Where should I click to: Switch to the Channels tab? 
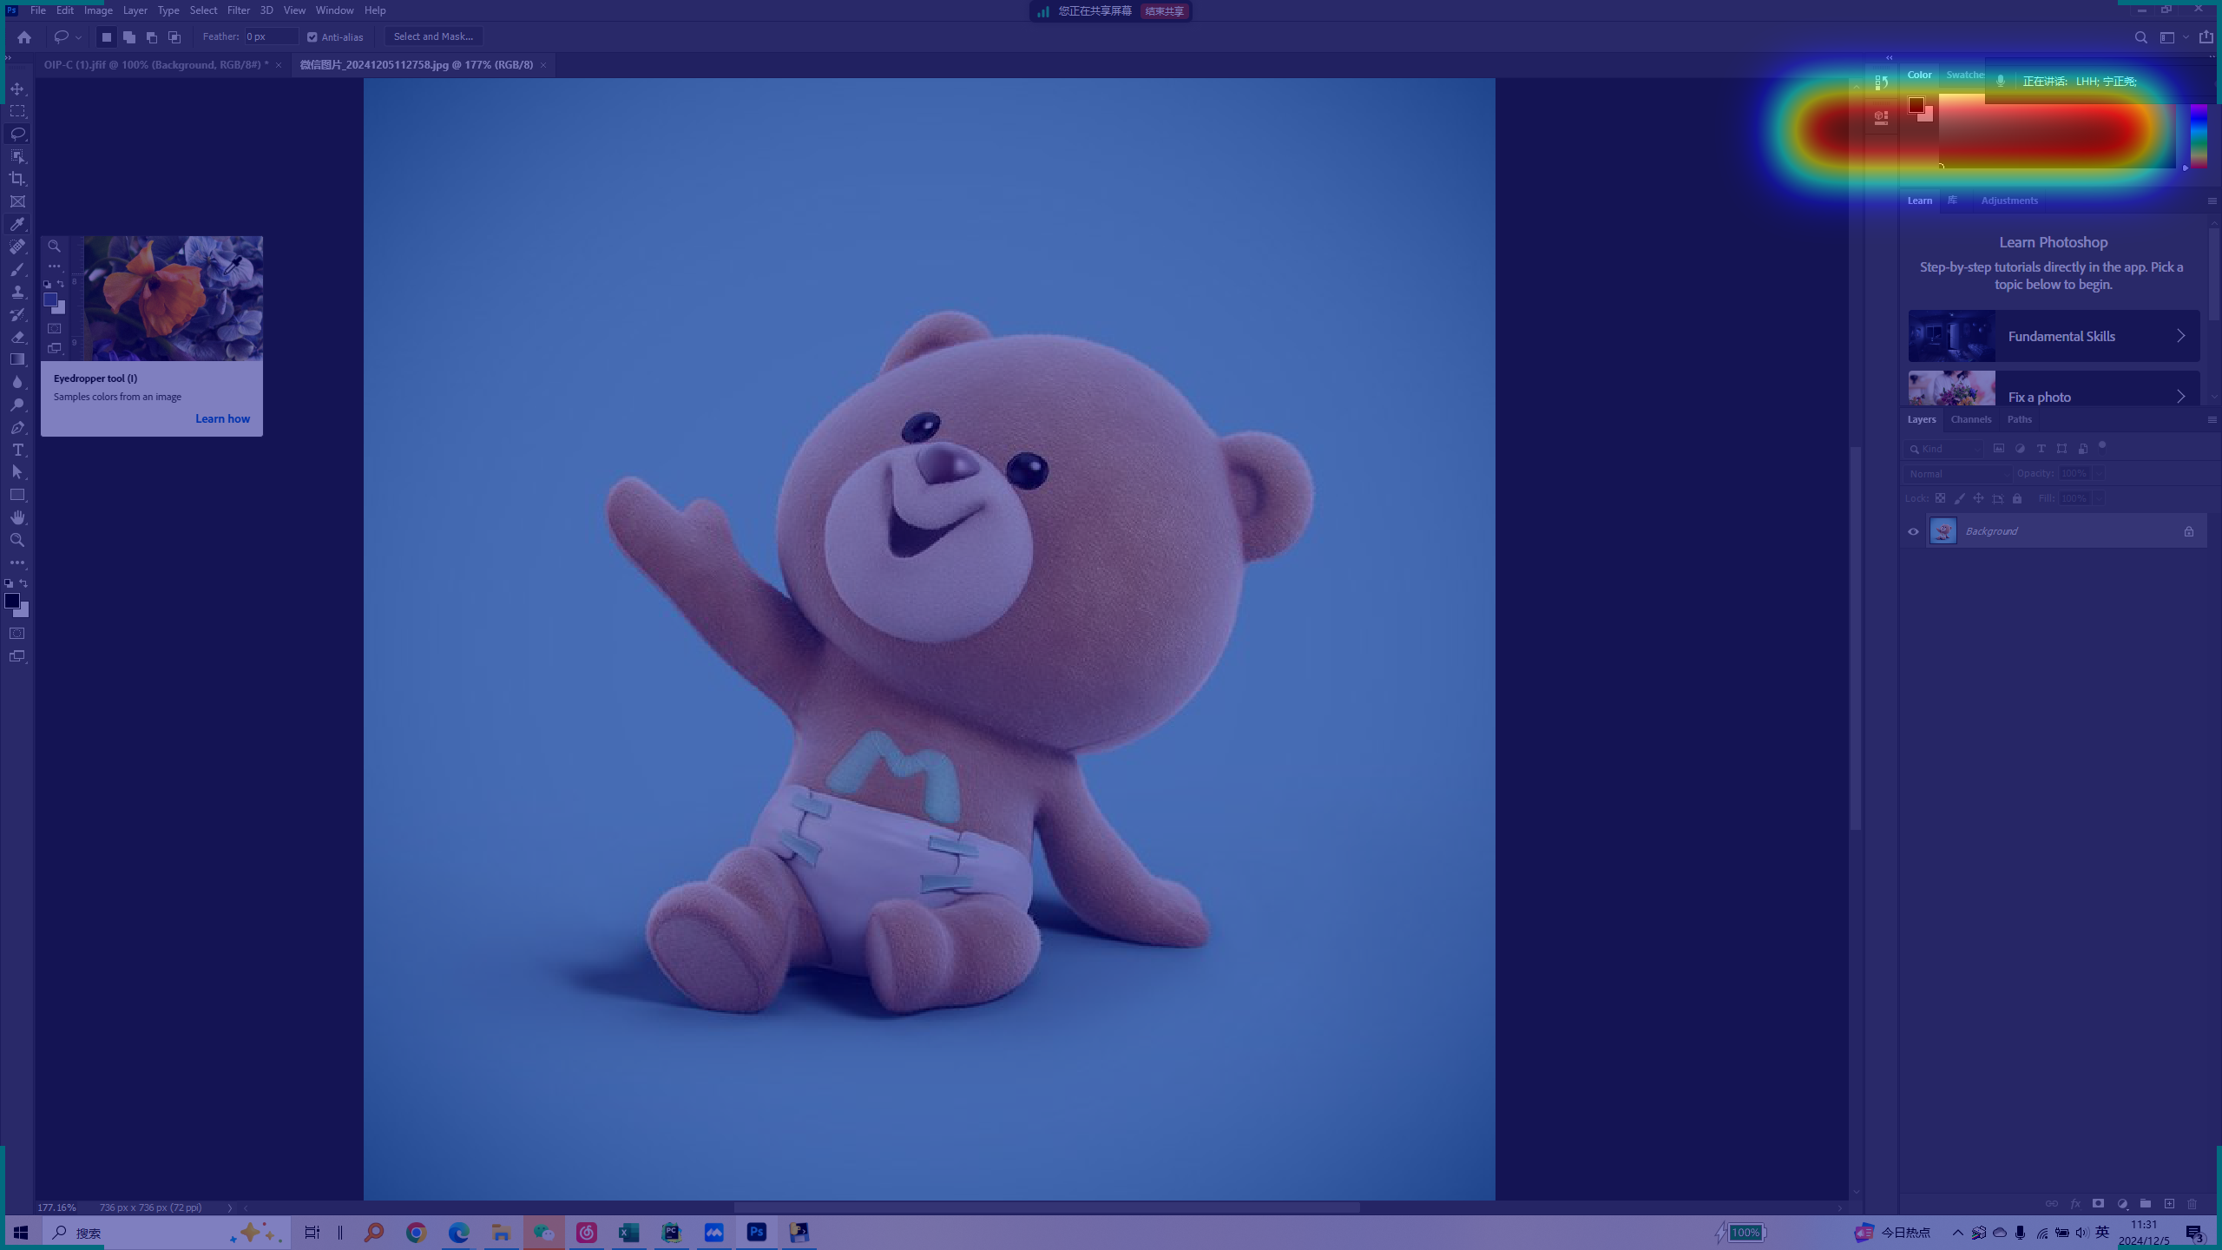1970,419
